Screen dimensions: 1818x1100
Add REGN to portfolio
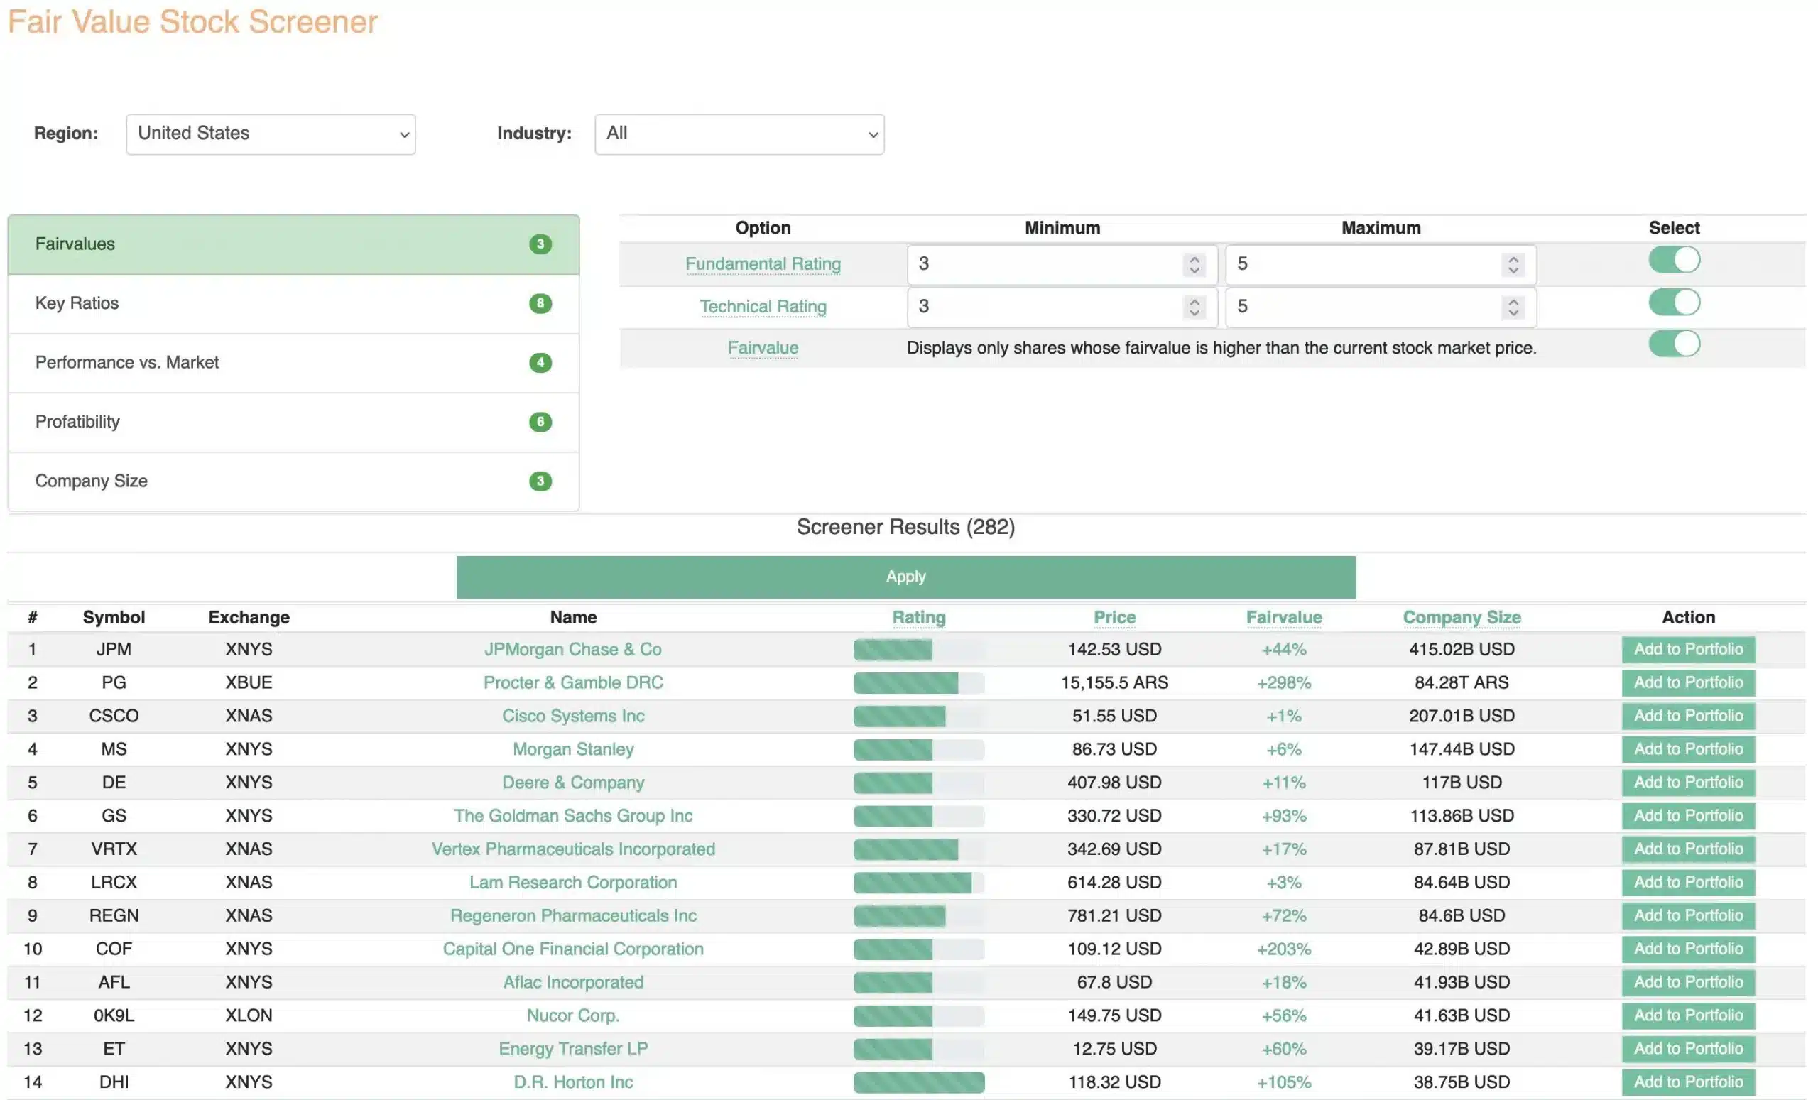click(1687, 915)
